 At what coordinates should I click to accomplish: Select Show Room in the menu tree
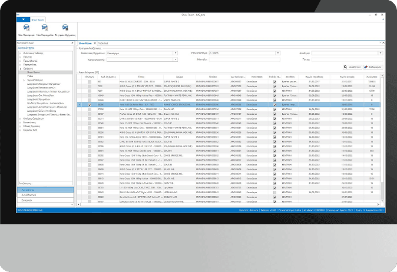[33, 72]
